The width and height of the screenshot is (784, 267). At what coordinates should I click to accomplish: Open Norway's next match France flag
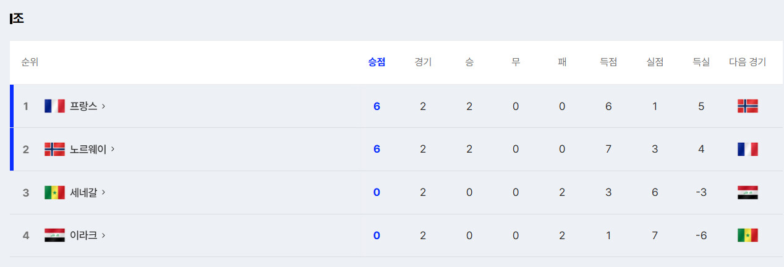[x=748, y=149]
